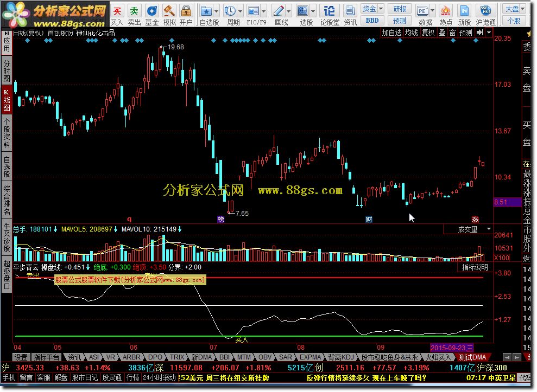Image resolution: width=537 pixels, height=392 pixels.
Task: Switch to the 分时图 side tab
Action: click(x=6, y=71)
